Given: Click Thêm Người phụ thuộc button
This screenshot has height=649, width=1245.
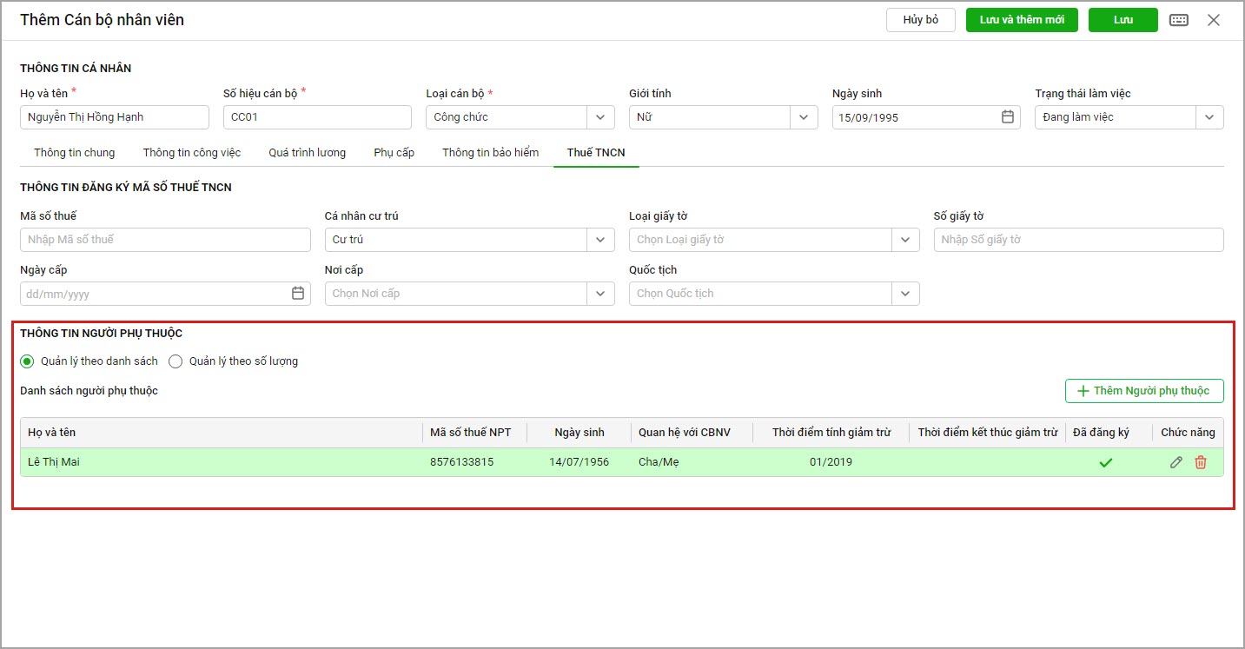Looking at the screenshot, I should [x=1143, y=391].
